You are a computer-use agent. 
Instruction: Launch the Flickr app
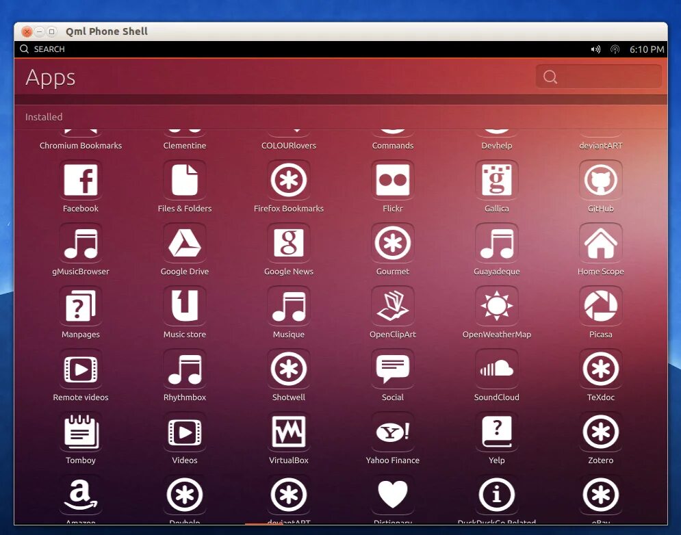393,180
